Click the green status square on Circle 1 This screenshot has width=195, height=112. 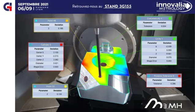click(x=174, y=39)
